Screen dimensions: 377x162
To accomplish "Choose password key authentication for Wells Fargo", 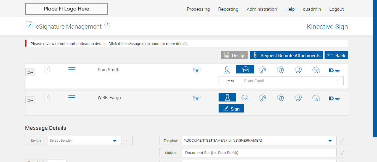I will [x=262, y=98].
